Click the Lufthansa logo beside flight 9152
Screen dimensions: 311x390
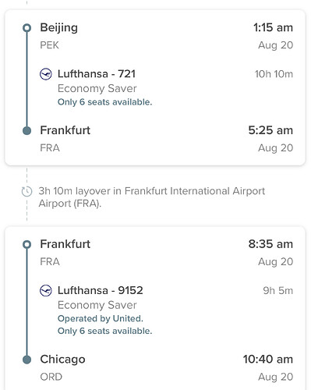tap(46, 290)
